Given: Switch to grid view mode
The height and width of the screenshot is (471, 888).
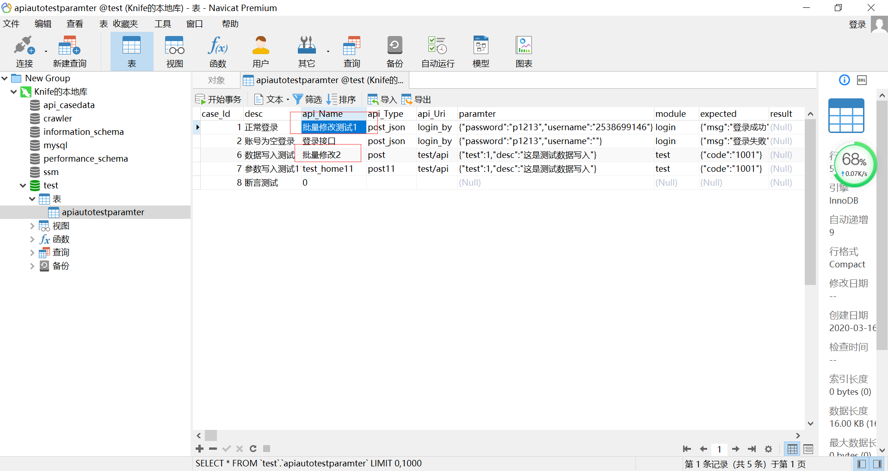Looking at the screenshot, I should pos(792,449).
